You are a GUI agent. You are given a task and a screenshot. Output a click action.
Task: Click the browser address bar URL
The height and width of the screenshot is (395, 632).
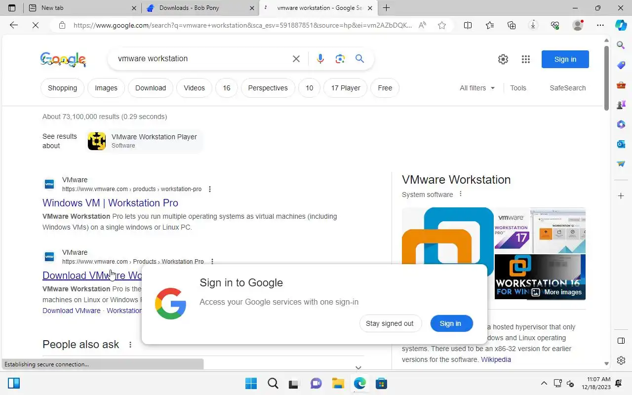(x=242, y=25)
